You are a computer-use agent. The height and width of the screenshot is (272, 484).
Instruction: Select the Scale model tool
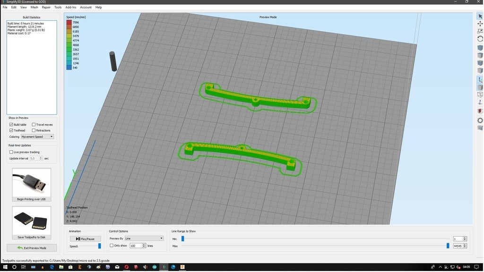pyautogui.click(x=480, y=31)
